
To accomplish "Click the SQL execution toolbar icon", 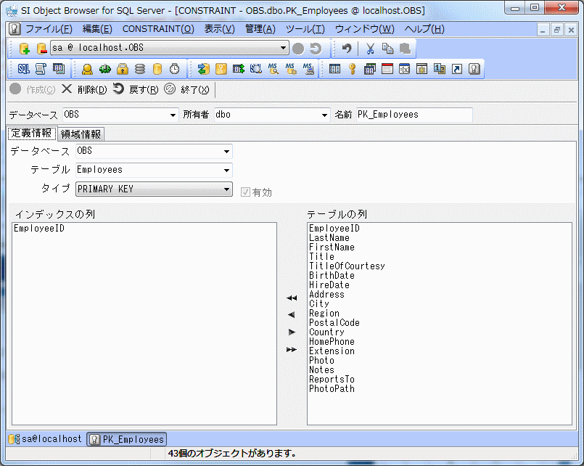I will (x=23, y=69).
